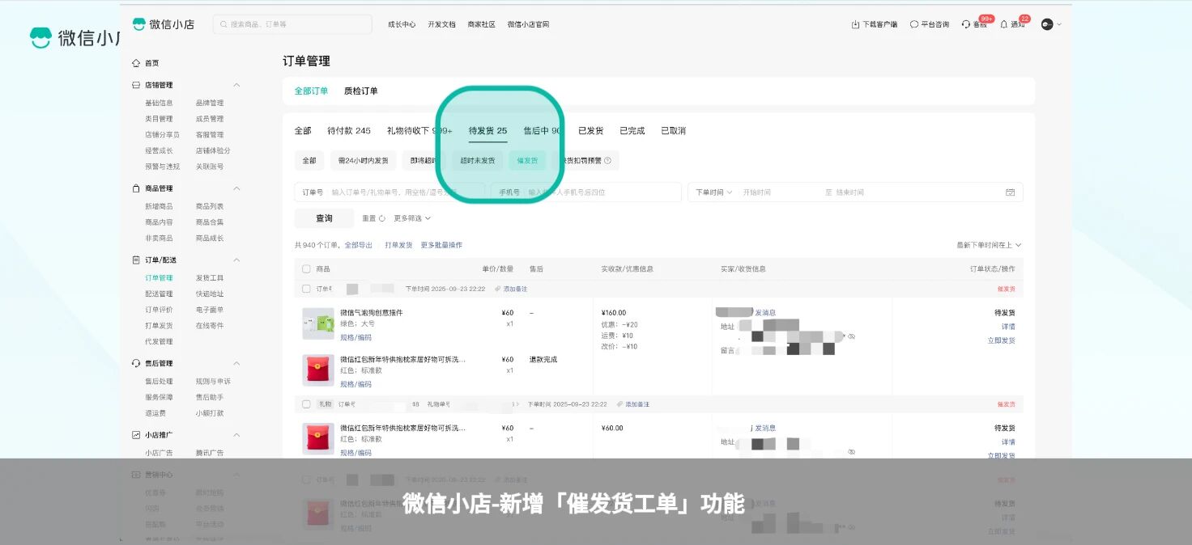Viewport: 1192px width, 545px height.
Task: Toggle eye icon hiding 礼物 order's address
Action: [851, 451]
